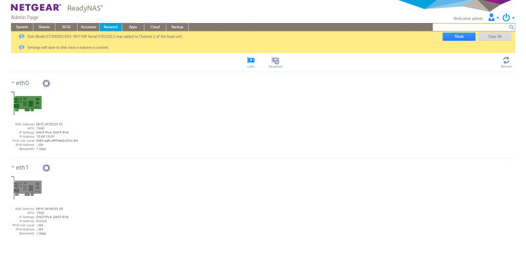Click the eth1 IP Settings DHCP value
Viewport: 526px width, 255px height.
point(52,217)
